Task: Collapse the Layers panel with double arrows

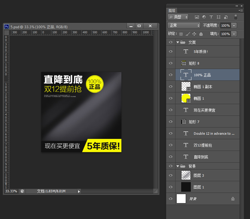Action: pos(236,6)
